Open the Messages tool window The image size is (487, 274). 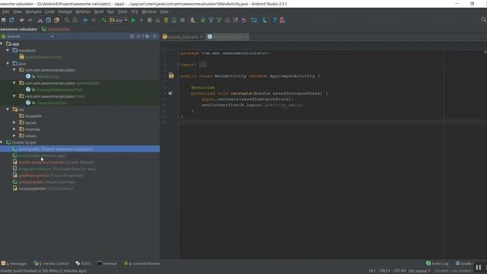point(14,263)
